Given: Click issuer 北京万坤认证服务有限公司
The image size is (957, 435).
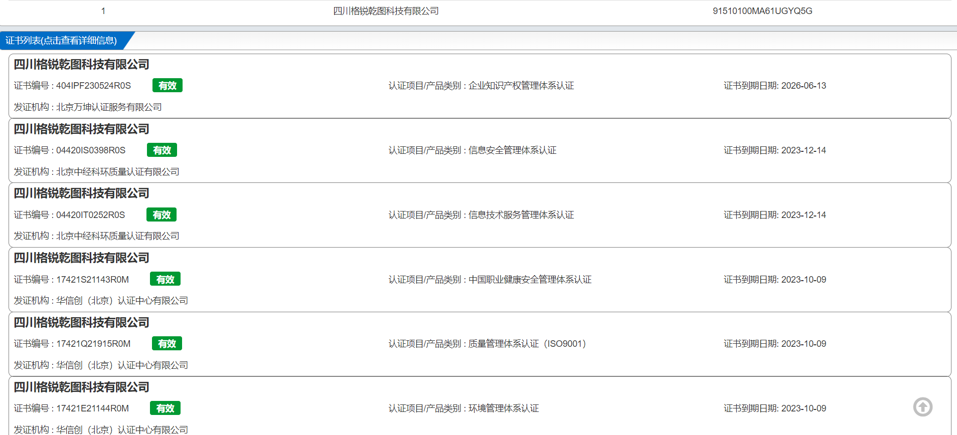Looking at the screenshot, I should pos(109,107).
